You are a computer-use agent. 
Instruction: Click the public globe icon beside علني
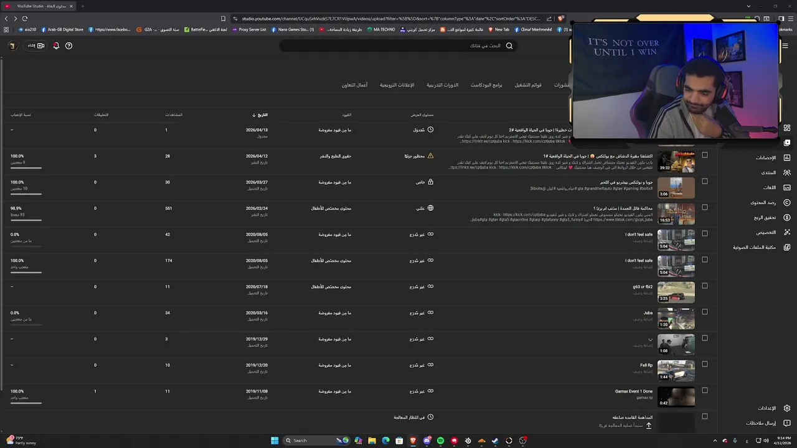coord(430,208)
